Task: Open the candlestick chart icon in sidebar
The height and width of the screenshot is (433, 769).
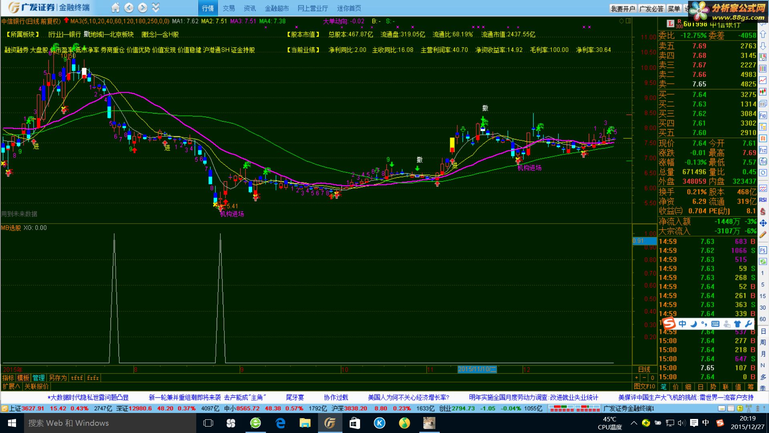Action: pos(763,92)
